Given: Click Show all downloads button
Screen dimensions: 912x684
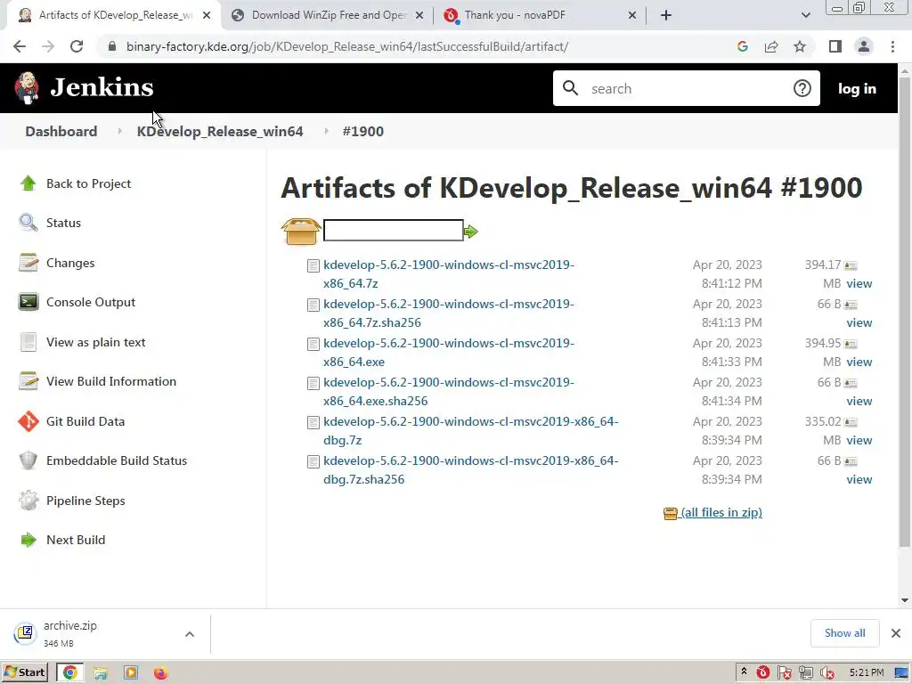Looking at the screenshot, I should (x=844, y=633).
